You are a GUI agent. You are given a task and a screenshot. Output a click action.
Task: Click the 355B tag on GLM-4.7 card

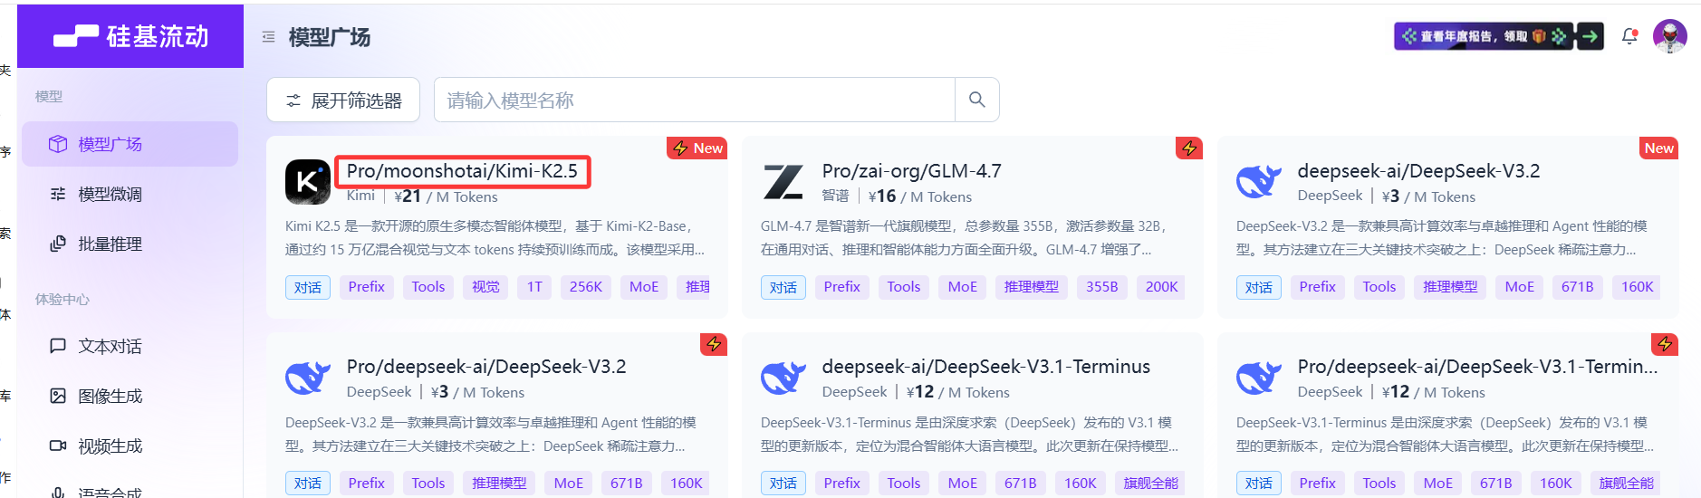coord(1102,287)
